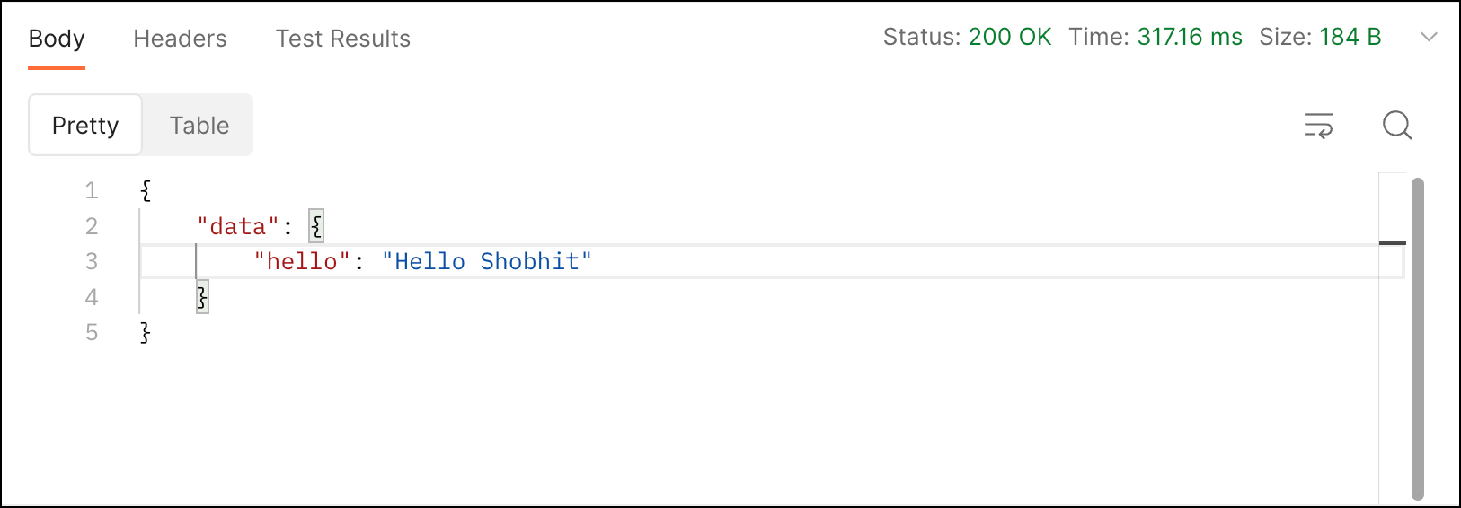Click line number 1 in the gutter
This screenshot has width=1461, height=508.
click(x=92, y=190)
